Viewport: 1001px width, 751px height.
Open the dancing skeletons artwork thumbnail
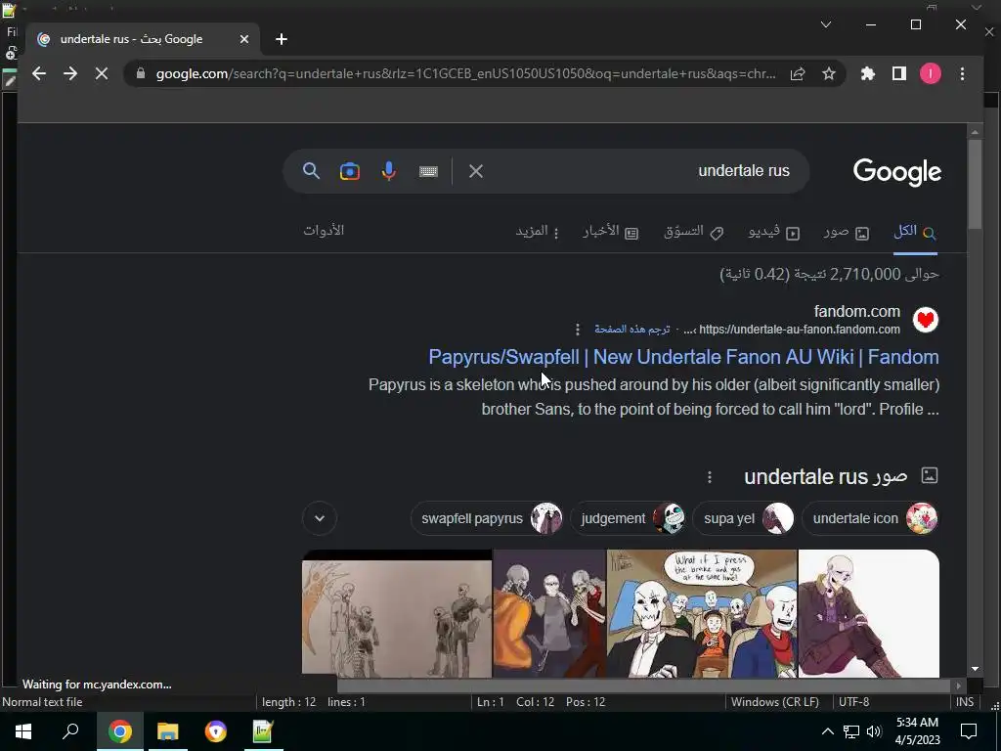[549, 613]
